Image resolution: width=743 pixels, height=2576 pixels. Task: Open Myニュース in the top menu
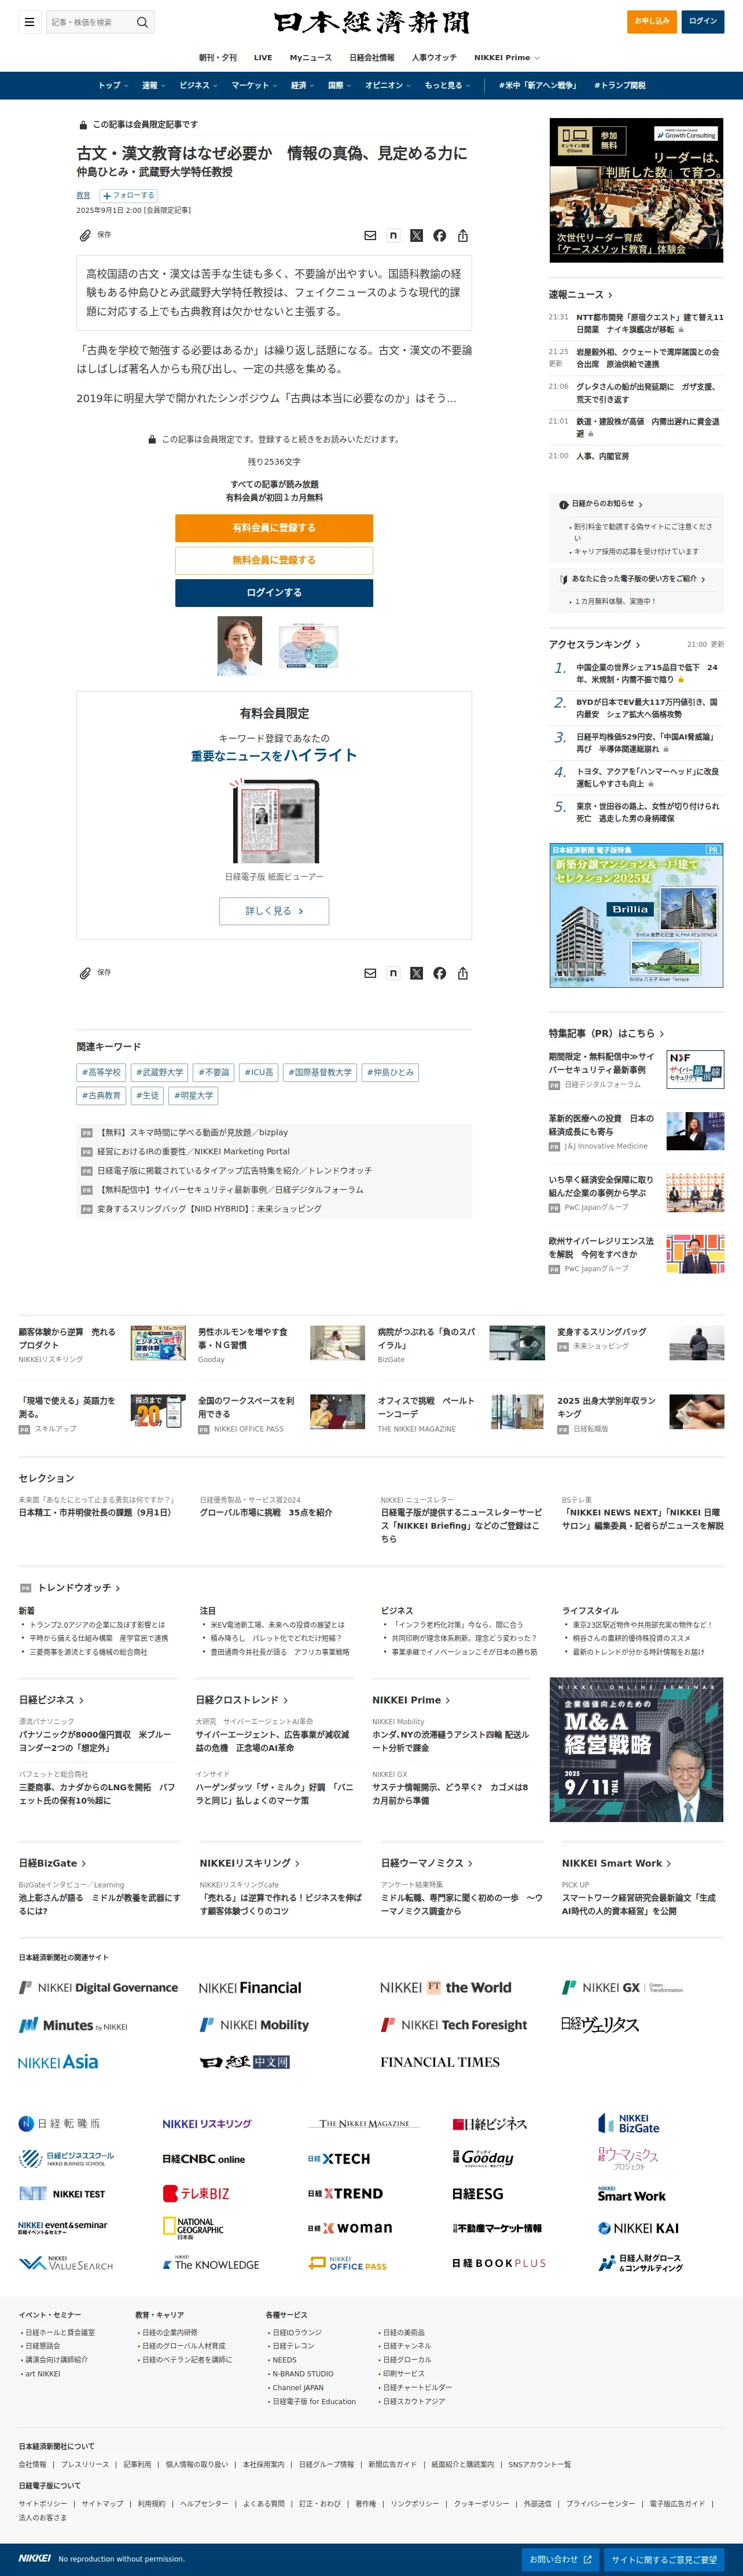tap(310, 57)
